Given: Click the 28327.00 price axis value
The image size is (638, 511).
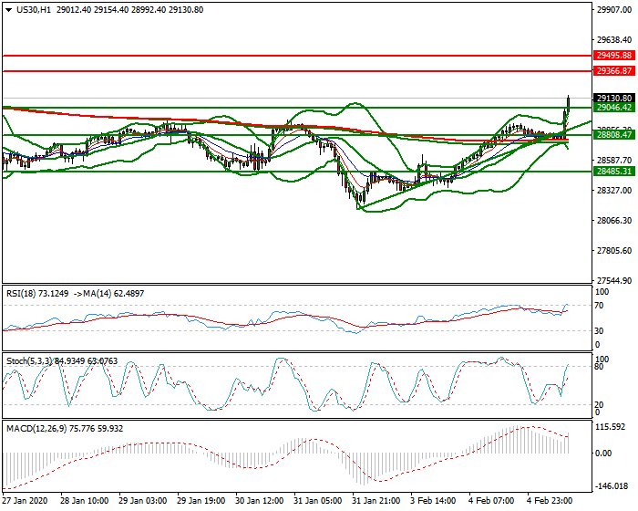Looking at the screenshot, I should point(614,191).
